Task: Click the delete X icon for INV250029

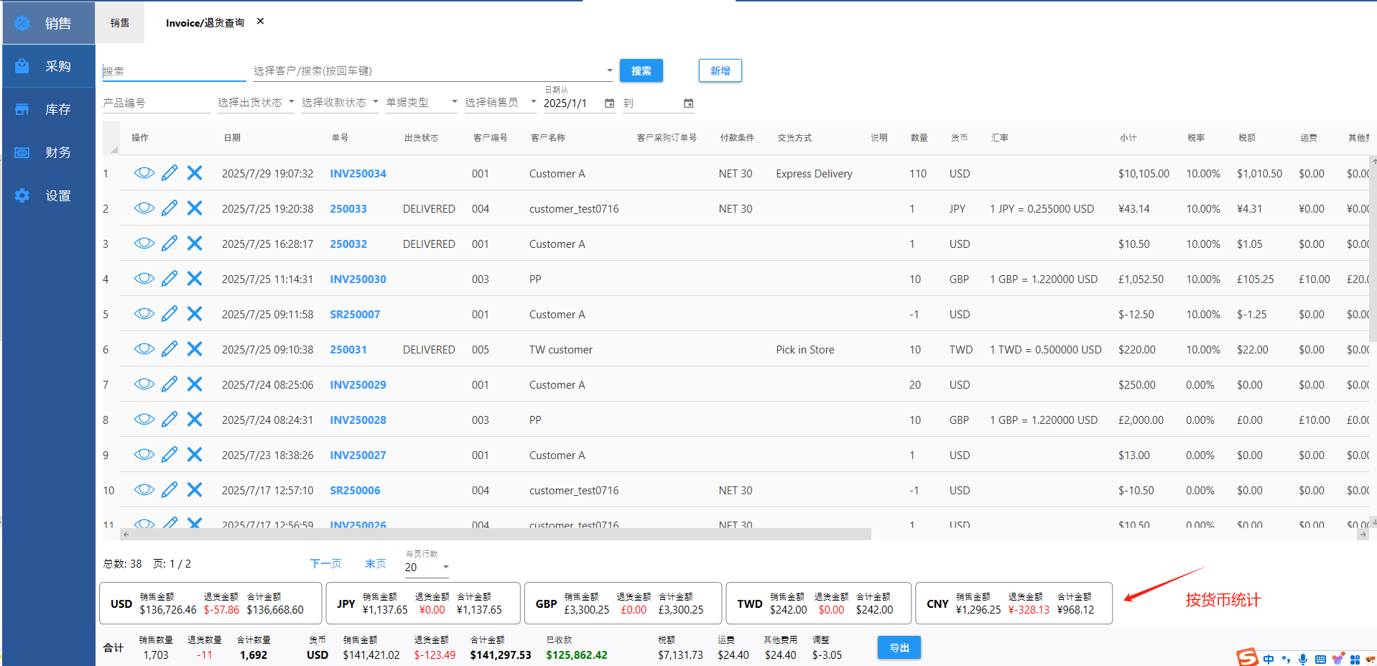Action: (195, 384)
